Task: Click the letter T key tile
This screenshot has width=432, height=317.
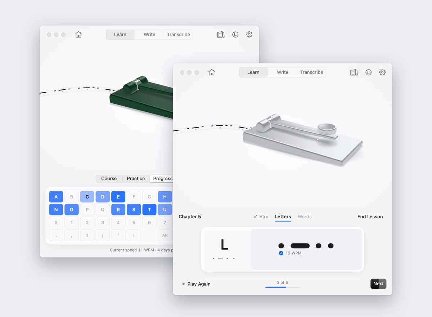Action: tap(149, 210)
